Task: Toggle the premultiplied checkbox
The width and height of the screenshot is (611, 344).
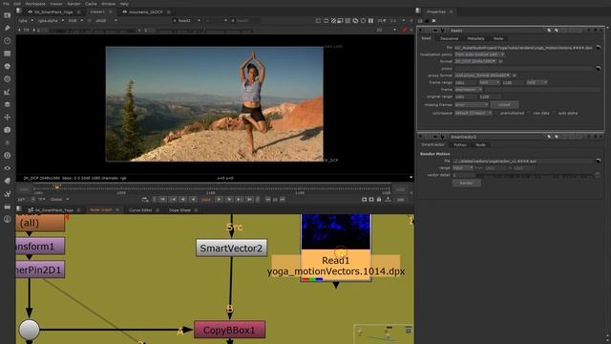Action: tap(496, 113)
